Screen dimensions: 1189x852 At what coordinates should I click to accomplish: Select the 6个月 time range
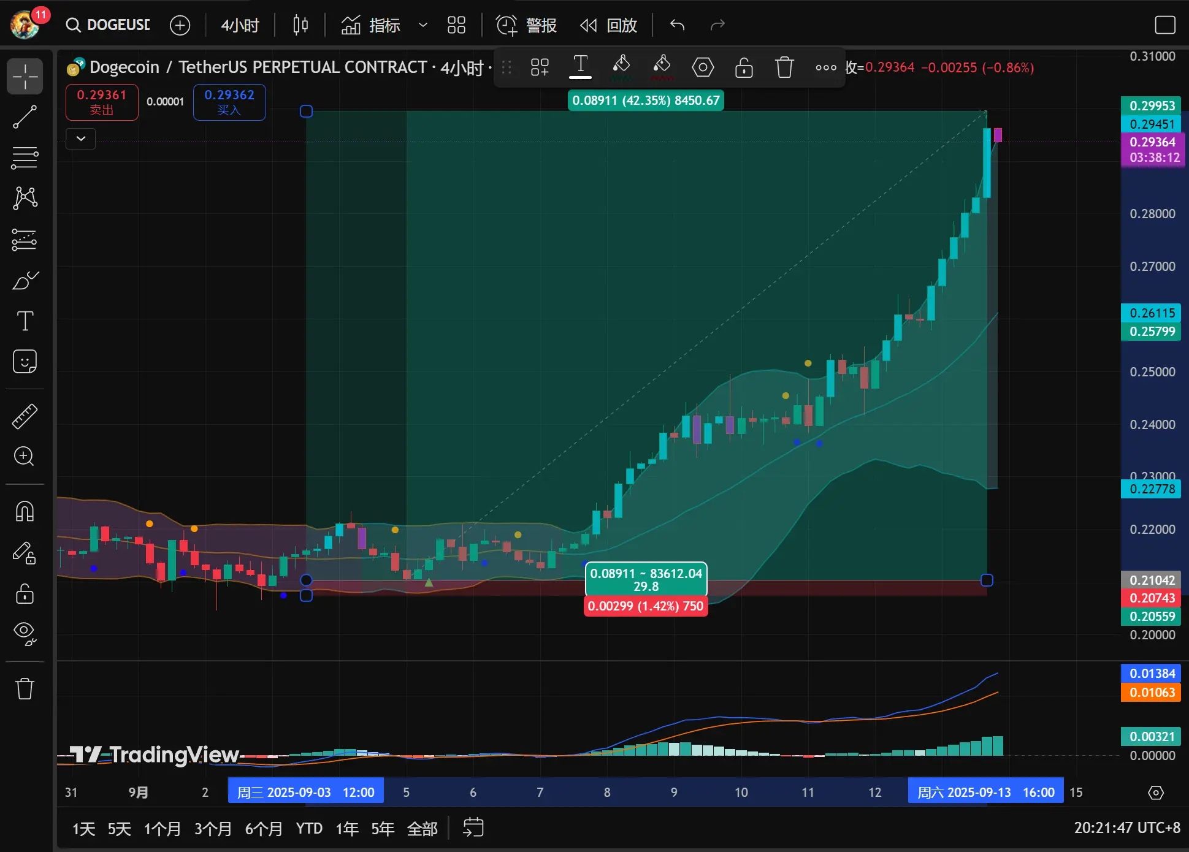coord(264,829)
